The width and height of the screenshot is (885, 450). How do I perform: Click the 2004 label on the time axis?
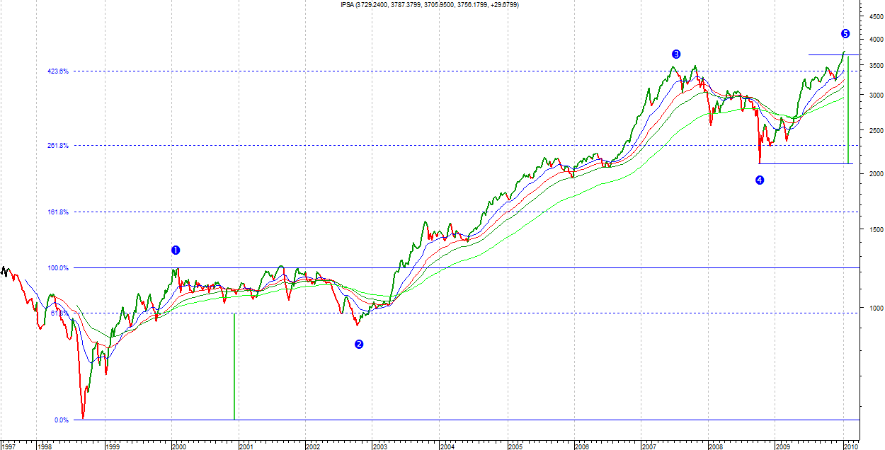[x=447, y=446]
